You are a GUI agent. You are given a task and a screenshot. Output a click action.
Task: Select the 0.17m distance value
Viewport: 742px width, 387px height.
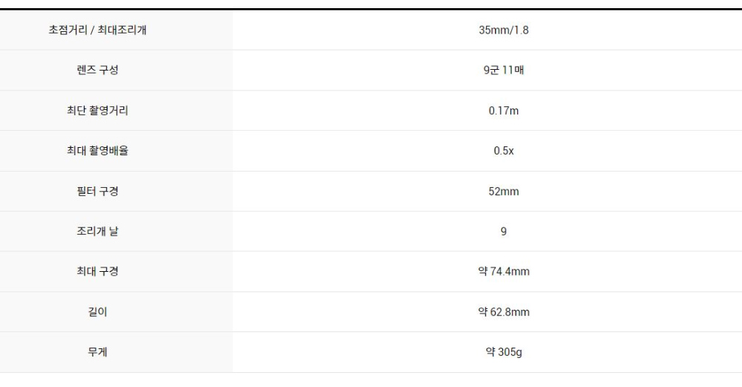(x=504, y=111)
